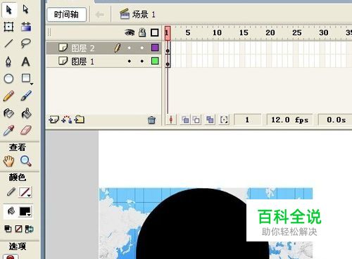Select the Zoom magnifier tool
The width and height of the screenshot is (352, 259).
(26, 161)
